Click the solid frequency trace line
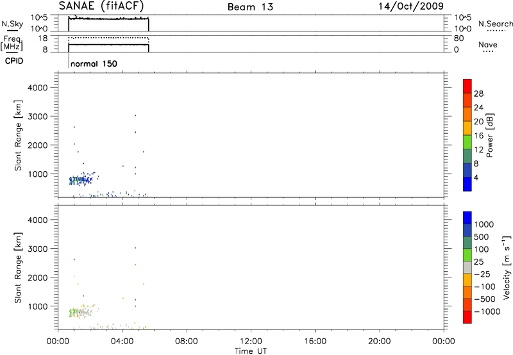This screenshot has height=355, width=513. click(x=108, y=44)
